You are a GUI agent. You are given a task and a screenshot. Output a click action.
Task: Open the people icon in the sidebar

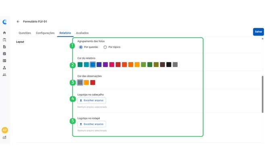(4, 75)
